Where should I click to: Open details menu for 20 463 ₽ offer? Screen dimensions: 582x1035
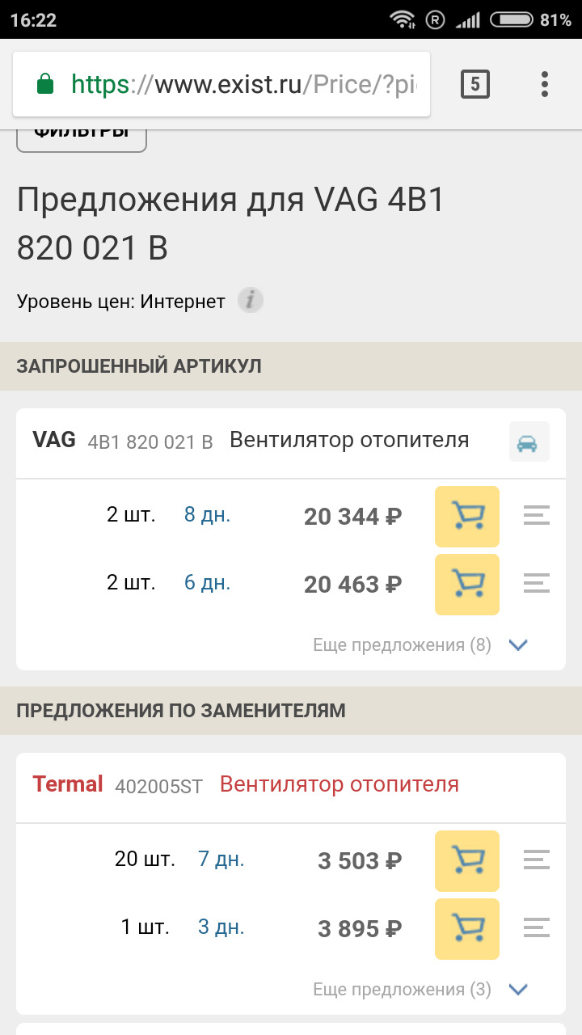[x=537, y=584]
